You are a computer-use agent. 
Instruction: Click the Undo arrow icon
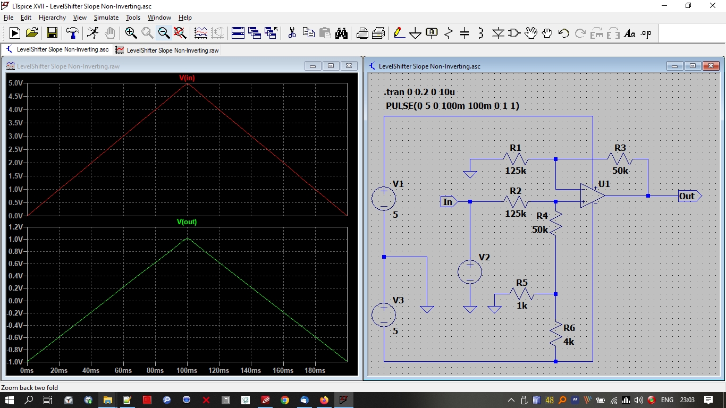564,33
